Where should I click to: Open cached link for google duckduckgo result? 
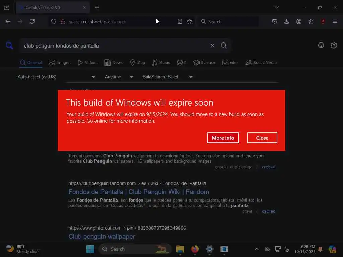[269, 167]
